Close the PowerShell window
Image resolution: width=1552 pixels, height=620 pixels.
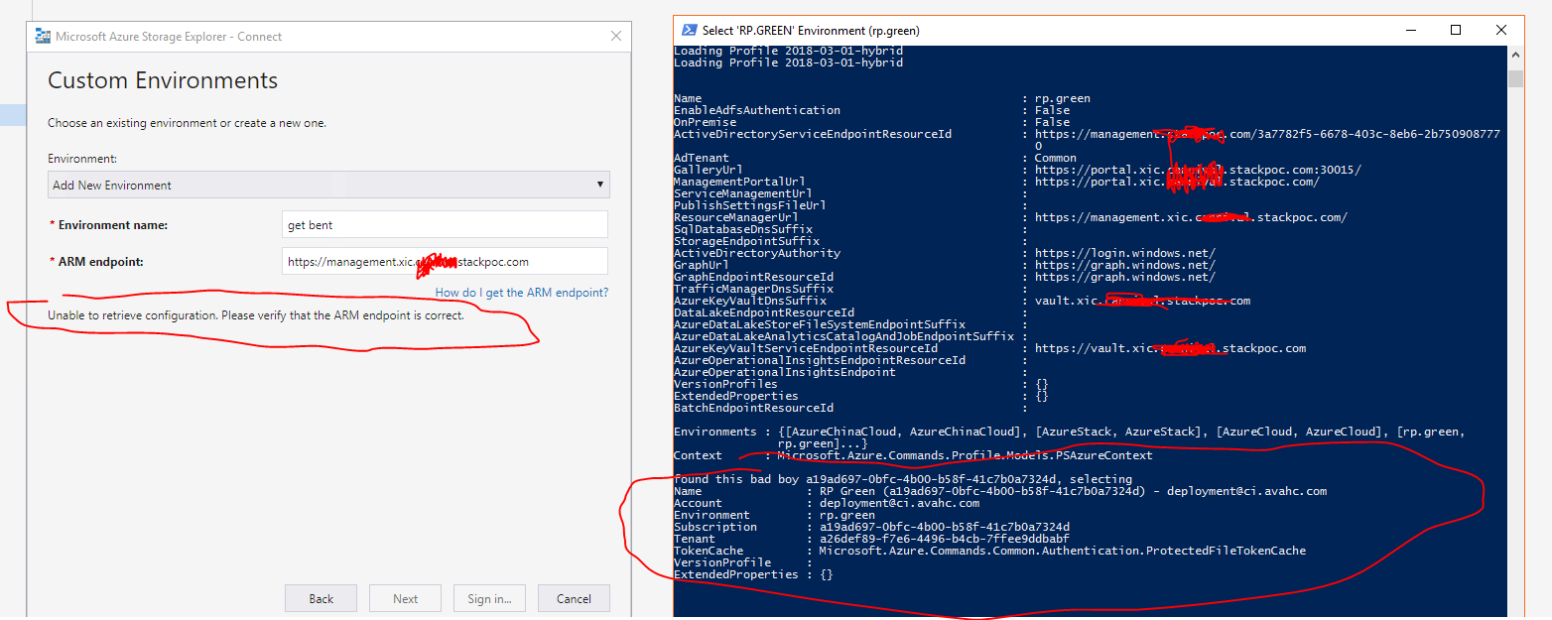click(x=1501, y=30)
